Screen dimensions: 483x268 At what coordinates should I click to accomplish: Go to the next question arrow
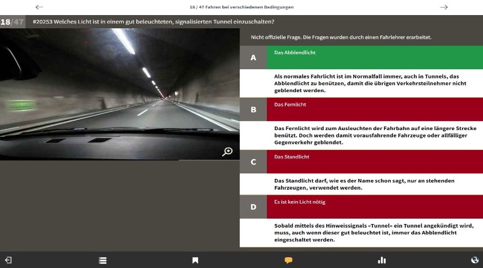click(444, 7)
